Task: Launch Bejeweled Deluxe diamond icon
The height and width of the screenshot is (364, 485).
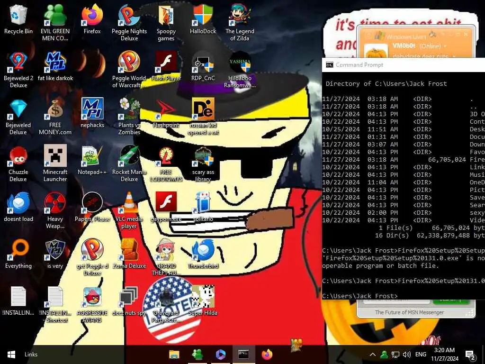Action: (18, 117)
